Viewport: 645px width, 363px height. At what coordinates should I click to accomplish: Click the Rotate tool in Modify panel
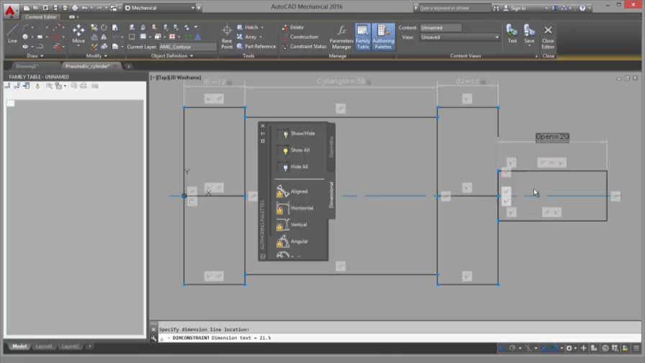coord(104,27)
